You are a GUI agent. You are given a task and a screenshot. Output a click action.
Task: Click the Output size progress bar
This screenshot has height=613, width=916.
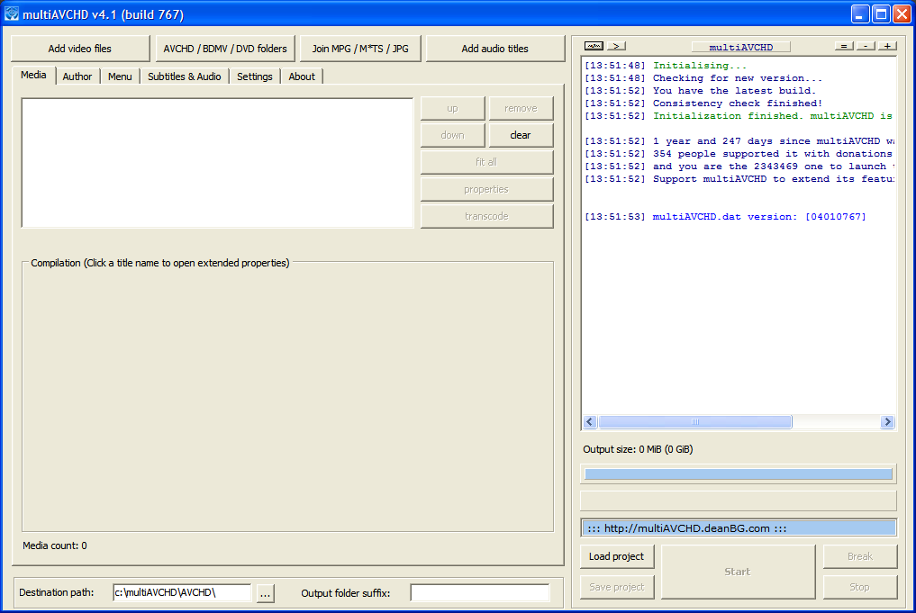pos(739,474)
